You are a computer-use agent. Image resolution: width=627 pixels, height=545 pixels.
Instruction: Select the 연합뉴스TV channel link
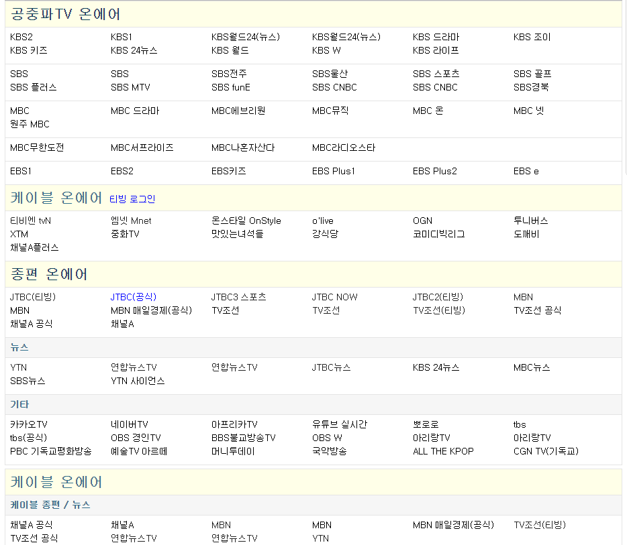[134, 367]
